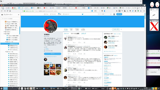Switch to the ツイート tab on profile
This screenshot has width=160, height=90.
(x=66, y=33)
